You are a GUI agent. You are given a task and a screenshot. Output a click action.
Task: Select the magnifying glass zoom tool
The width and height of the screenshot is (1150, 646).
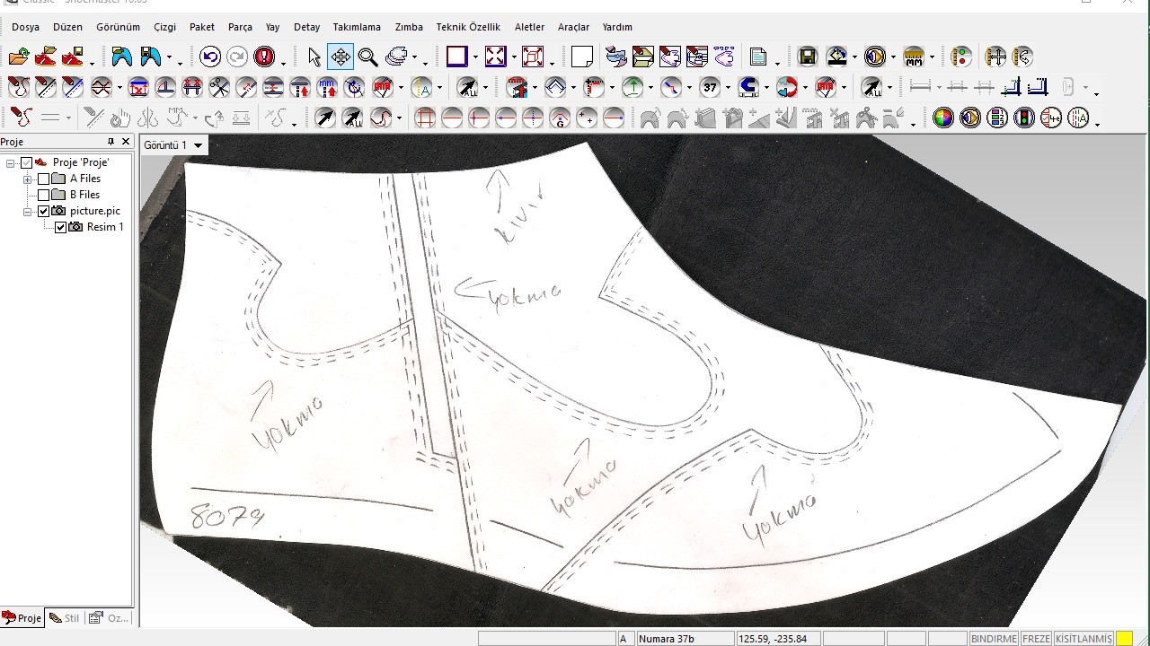point(367,57)
